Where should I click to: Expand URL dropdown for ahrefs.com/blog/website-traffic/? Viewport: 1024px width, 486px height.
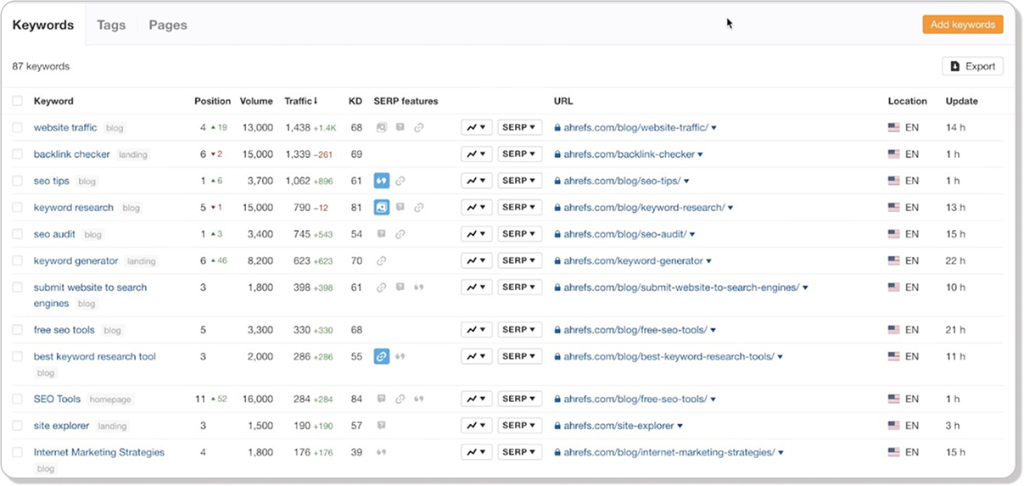(x=713, y=128)
